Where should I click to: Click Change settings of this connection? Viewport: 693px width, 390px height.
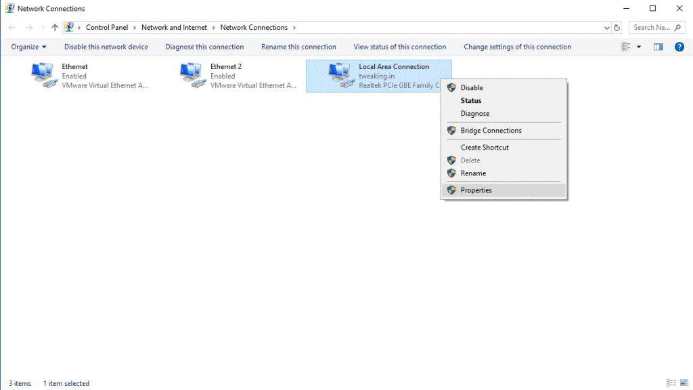click(518, 47)
